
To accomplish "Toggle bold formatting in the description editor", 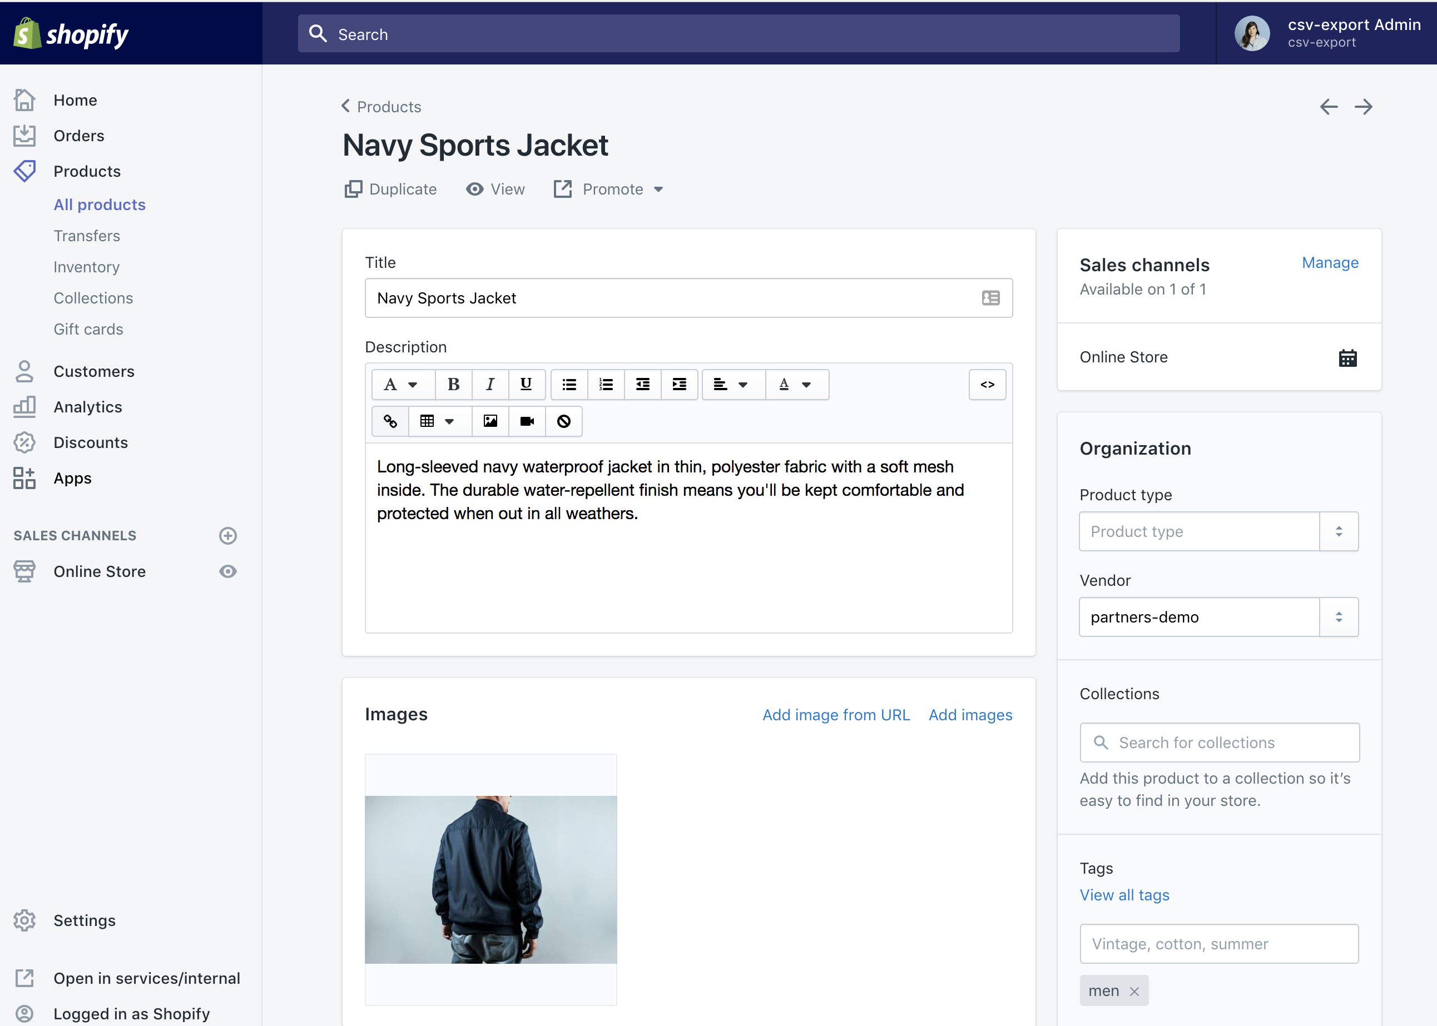I will coord(453,384).
